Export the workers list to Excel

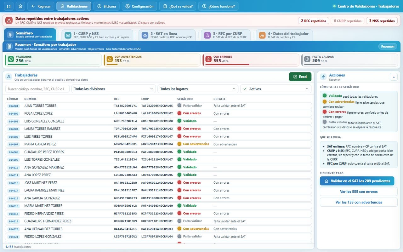pos(300,77)
